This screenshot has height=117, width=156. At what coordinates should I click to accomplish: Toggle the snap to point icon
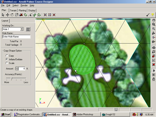click(154, 70)
